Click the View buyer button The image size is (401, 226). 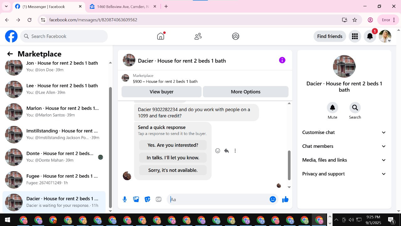point(162,92)
